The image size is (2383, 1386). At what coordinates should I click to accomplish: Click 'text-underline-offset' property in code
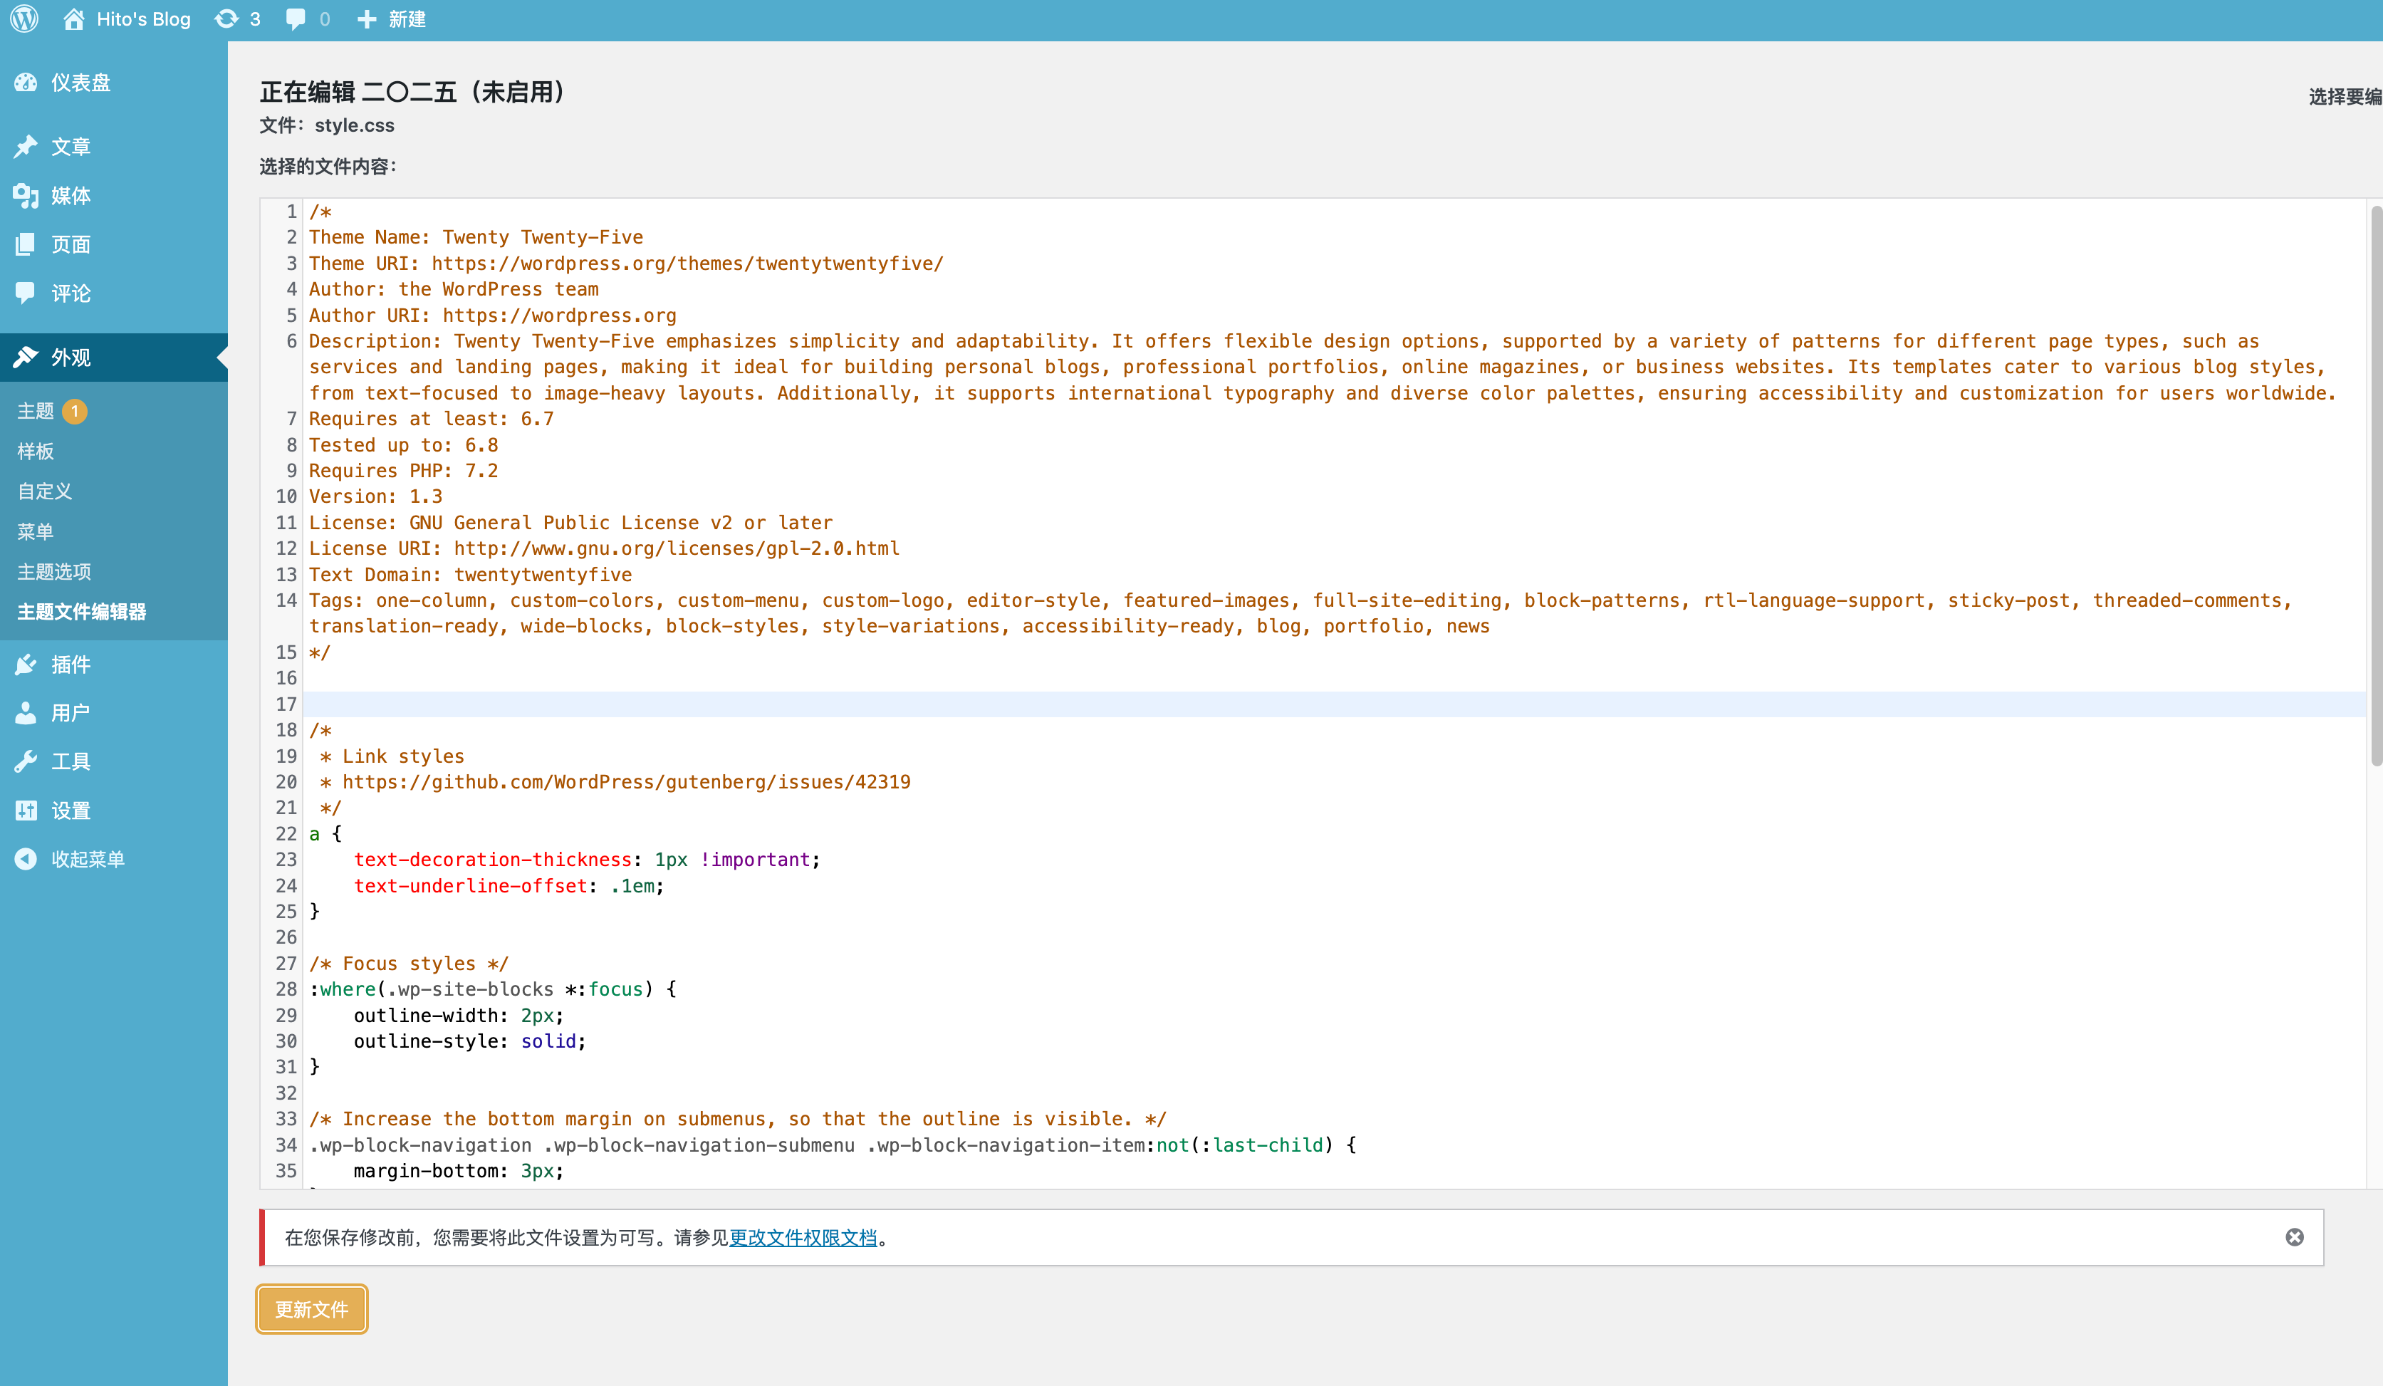pos(471,886)
